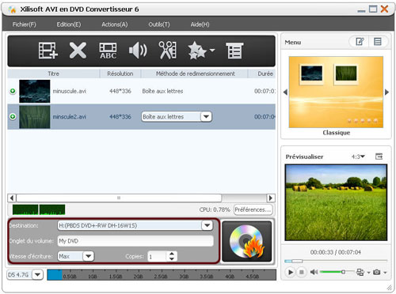Click the 00:00:33 / 00:07:04 time display

[336, 252]
